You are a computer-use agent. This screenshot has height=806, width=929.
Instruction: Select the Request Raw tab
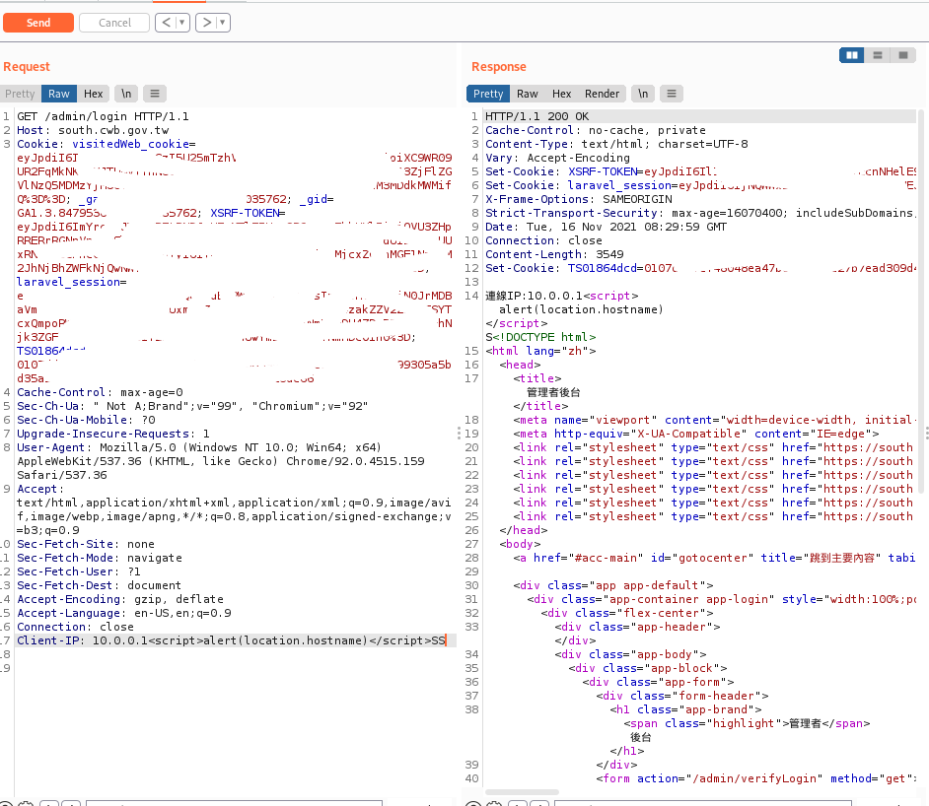point(58,94)
